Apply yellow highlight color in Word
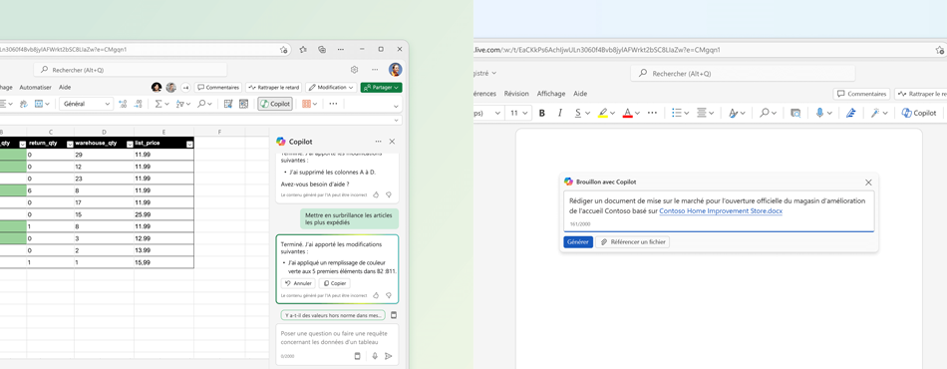947x369 pixels. pyautogui.click(x=602, y=113)
